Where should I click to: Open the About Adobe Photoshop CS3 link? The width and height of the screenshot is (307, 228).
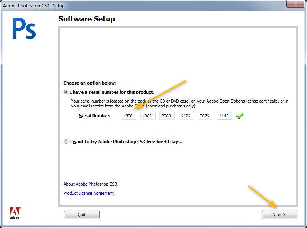[x=90, y=184]
